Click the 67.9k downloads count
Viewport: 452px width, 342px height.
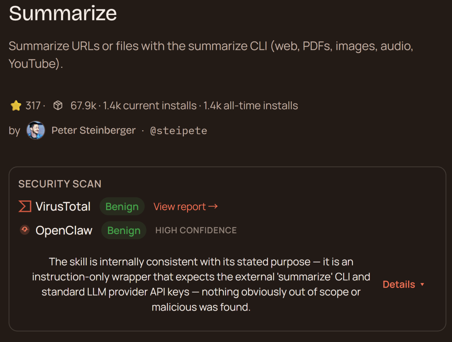(x=83, y=106)
